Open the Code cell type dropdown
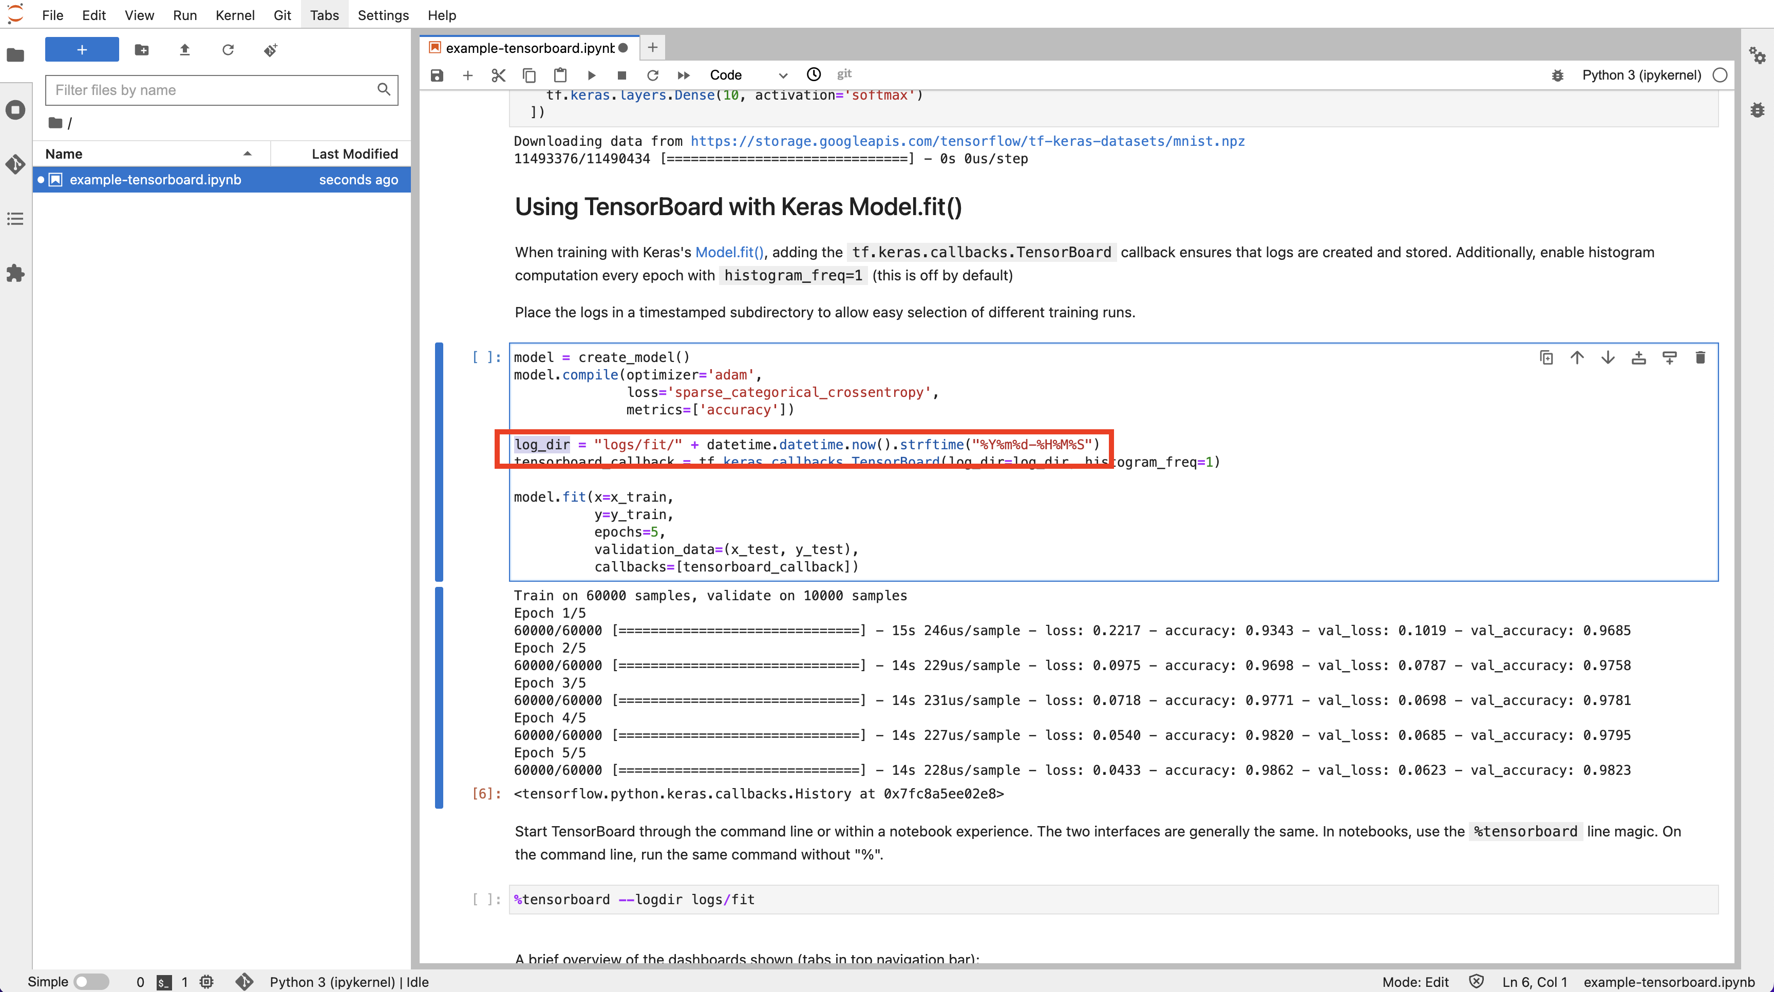Image resolution: width=1774 pixels, height=992 pixels. tap(748, 75)
